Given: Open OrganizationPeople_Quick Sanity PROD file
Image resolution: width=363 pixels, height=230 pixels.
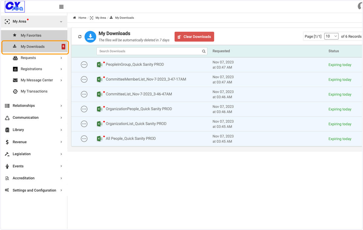Looking at the screenshot, I should click(x=139, y=109).
